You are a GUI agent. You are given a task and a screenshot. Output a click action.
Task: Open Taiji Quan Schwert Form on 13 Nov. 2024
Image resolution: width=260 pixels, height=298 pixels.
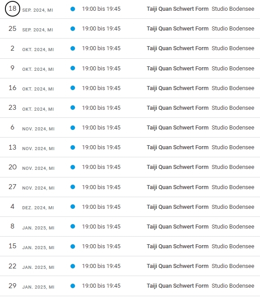click(177, 147)
